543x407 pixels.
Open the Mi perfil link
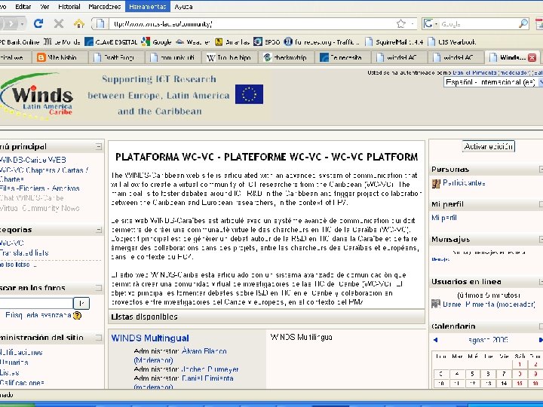(x=444, y=218)
